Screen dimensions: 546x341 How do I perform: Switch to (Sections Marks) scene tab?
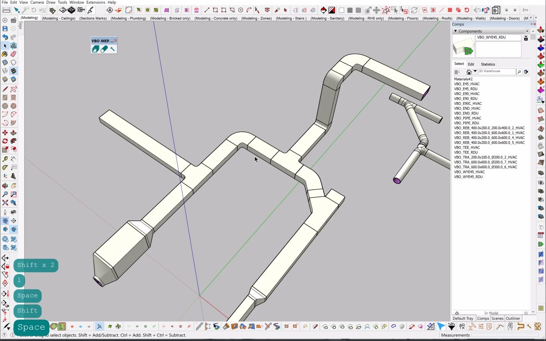click(x=93, y=18)
